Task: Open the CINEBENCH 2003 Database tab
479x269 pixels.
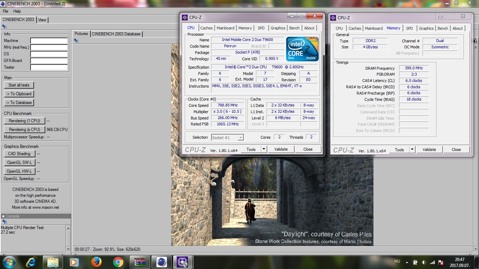Action: (x=116, y=34)
